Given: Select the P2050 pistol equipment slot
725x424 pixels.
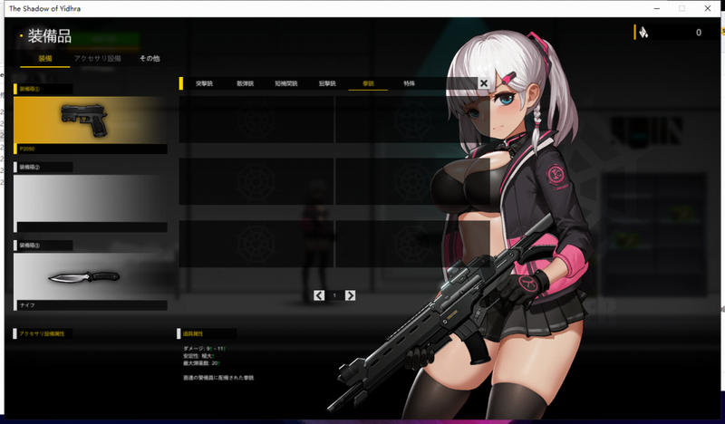Looking at the screenshot, I should (90, 120).
